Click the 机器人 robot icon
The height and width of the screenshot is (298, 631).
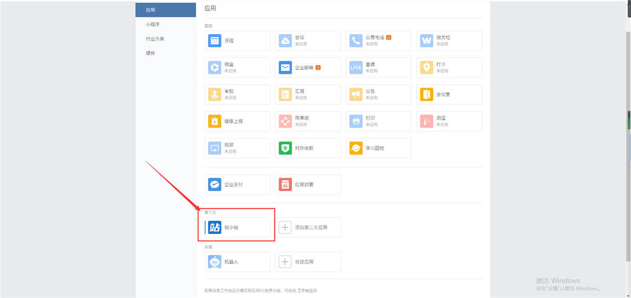click(x=215, y=261)
